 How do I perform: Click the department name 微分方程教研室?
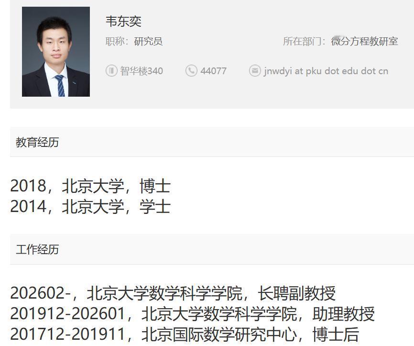coord(364,42)
